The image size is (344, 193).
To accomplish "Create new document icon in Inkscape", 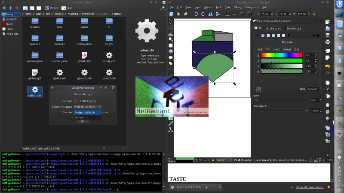I will point(328,21).
